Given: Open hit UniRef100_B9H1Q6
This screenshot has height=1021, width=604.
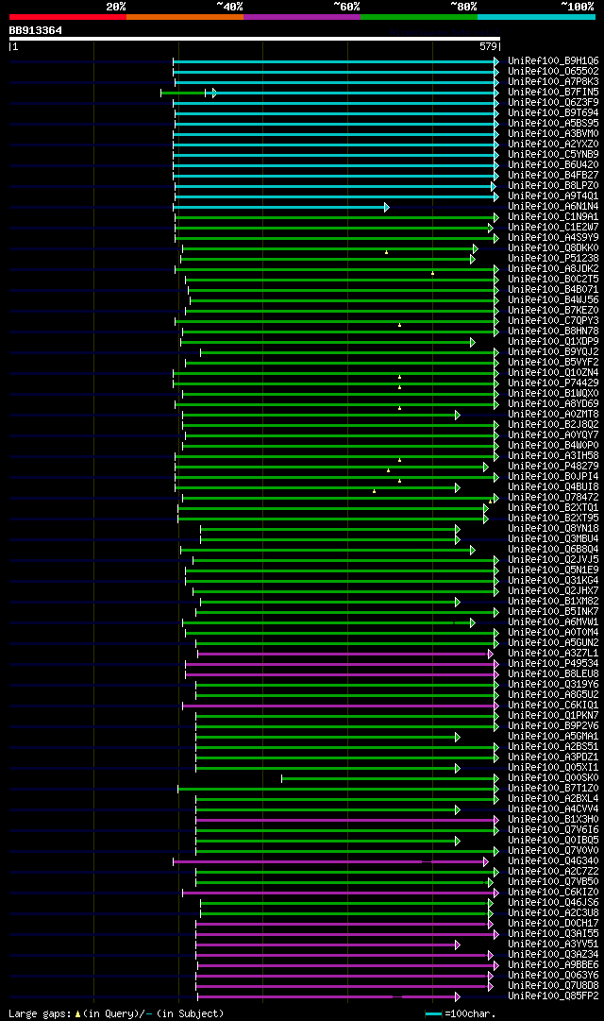Looking at the screenshot, I should [x=553, y=61].
